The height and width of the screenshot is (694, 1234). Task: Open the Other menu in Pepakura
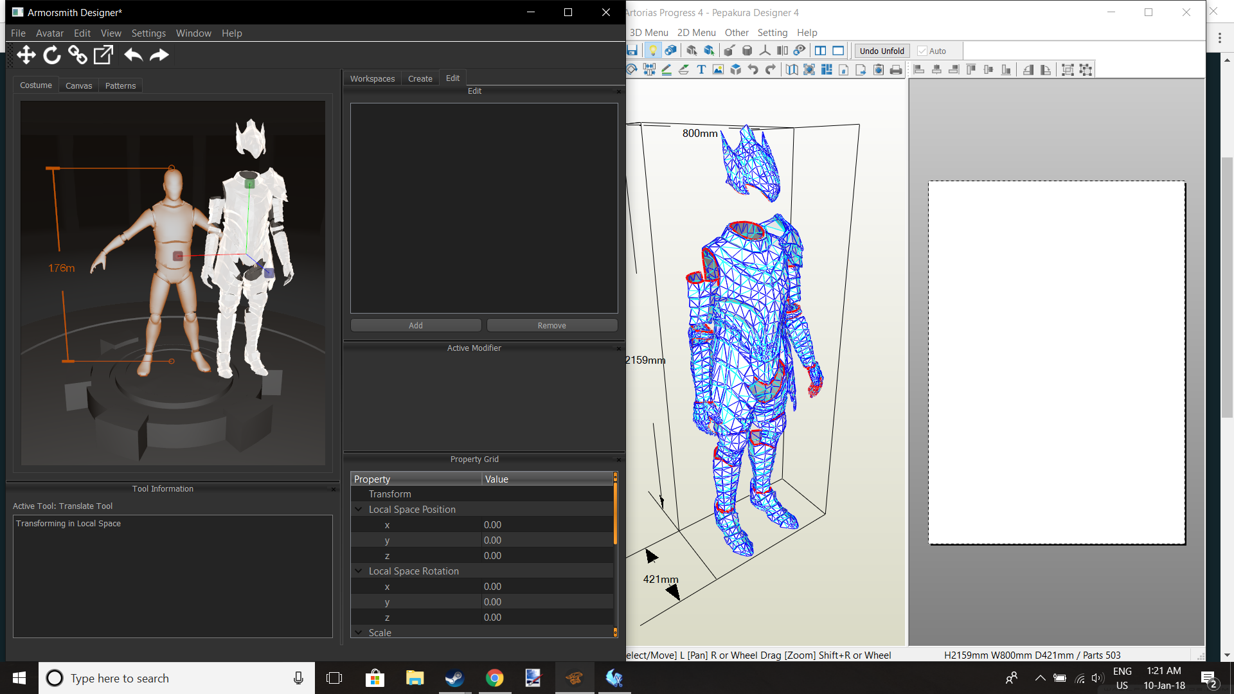click(737, 33)
